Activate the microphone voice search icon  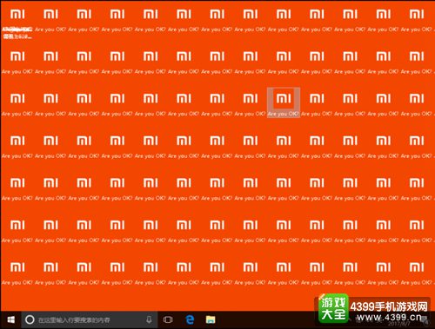149,319
